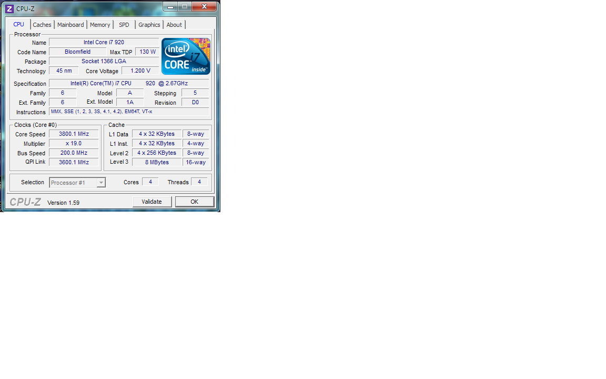Open the Processor #1 selection dropdown
Viewport: 606px width, 379px height.
click(x=77, y=183)
